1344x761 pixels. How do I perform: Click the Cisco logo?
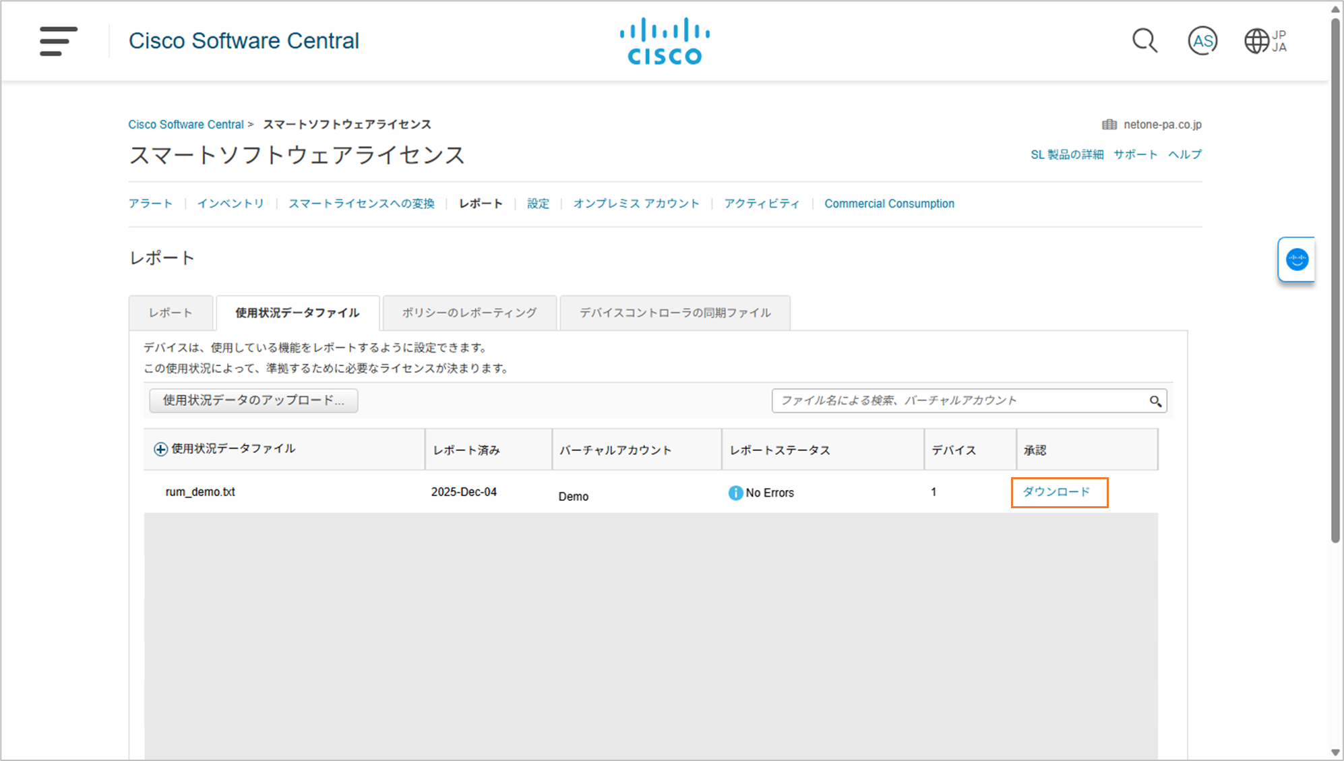point(665,41)
